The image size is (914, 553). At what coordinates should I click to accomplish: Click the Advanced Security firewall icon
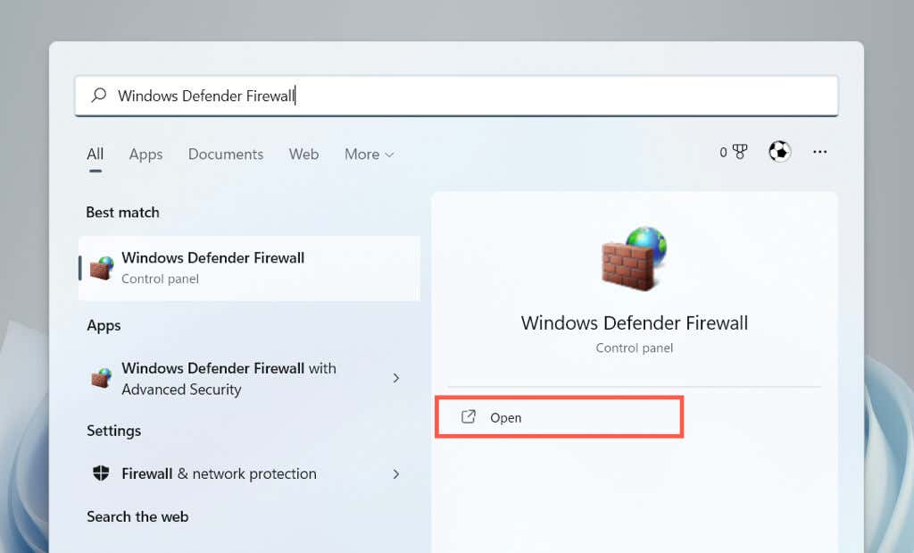pos(102,378)
